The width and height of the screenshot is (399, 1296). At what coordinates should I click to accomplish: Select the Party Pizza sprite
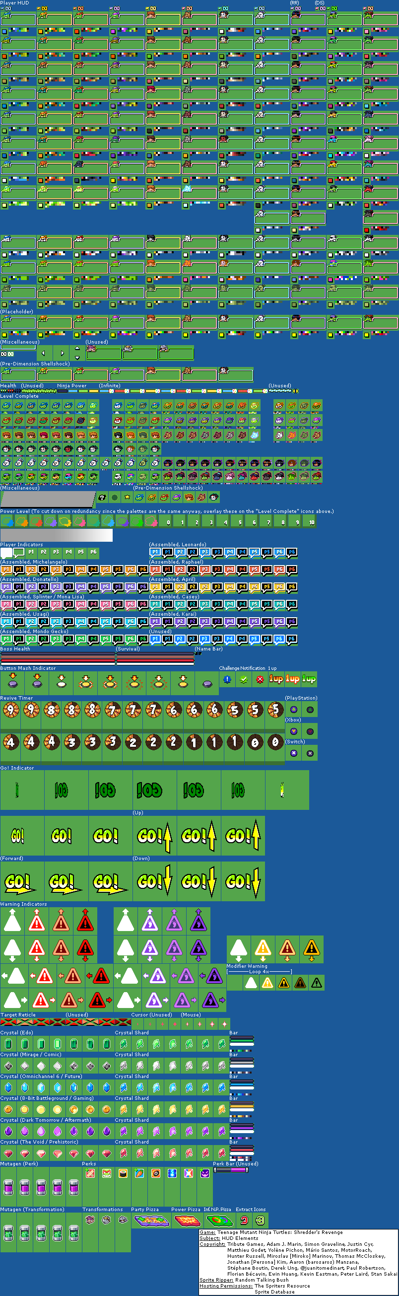[x=152, y=1220]
